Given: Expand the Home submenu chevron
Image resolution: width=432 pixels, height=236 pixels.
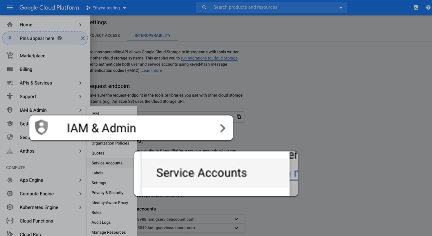Looking at the screenshot, I should [80, 25].
